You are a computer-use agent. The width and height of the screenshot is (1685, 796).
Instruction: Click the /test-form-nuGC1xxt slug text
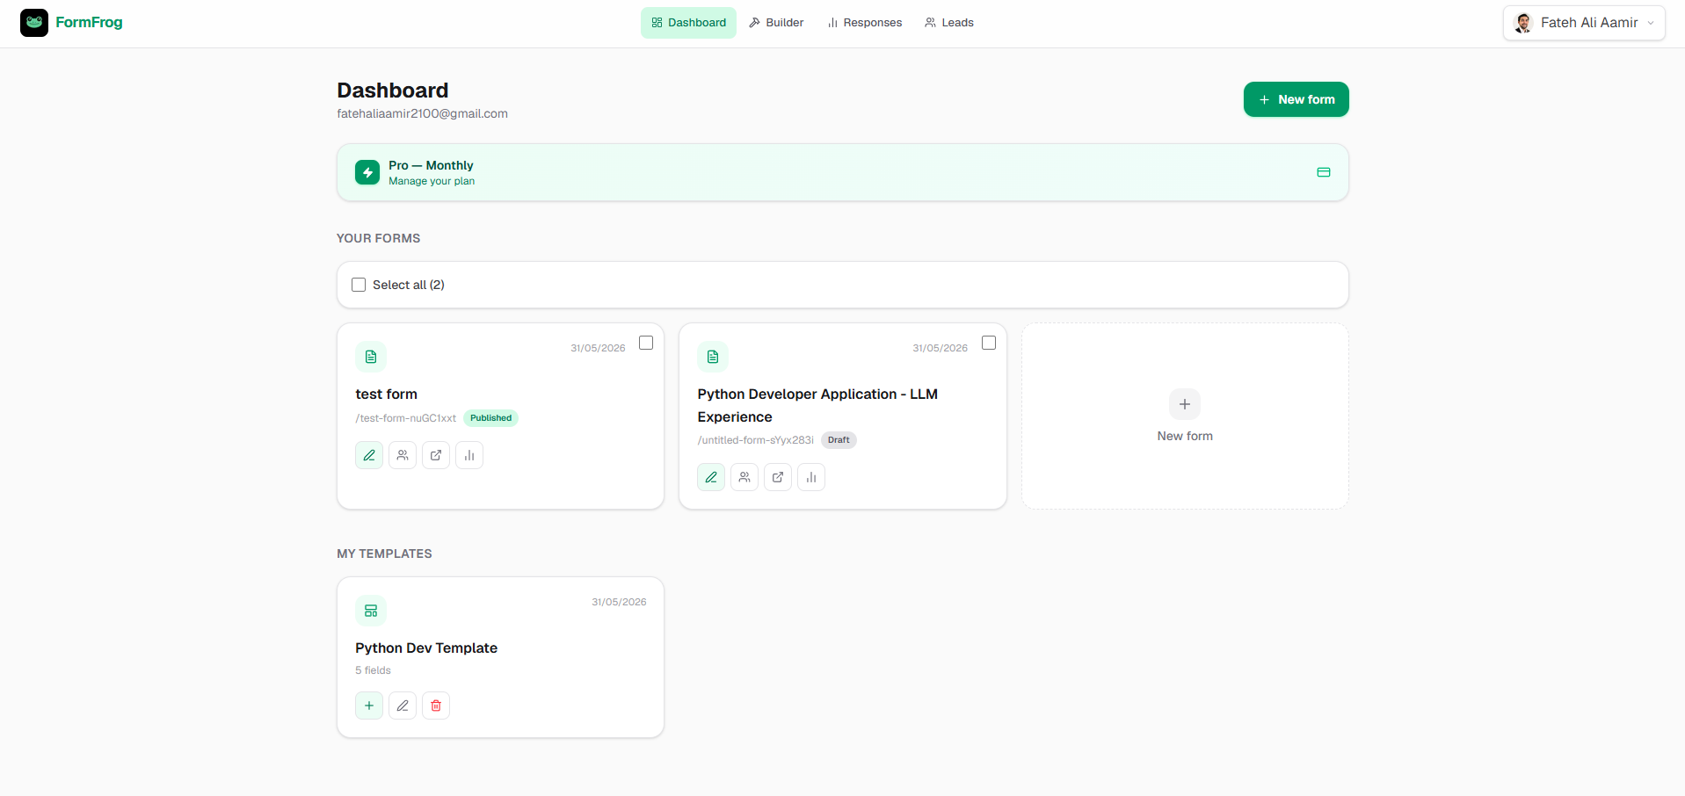pos(405,418)
